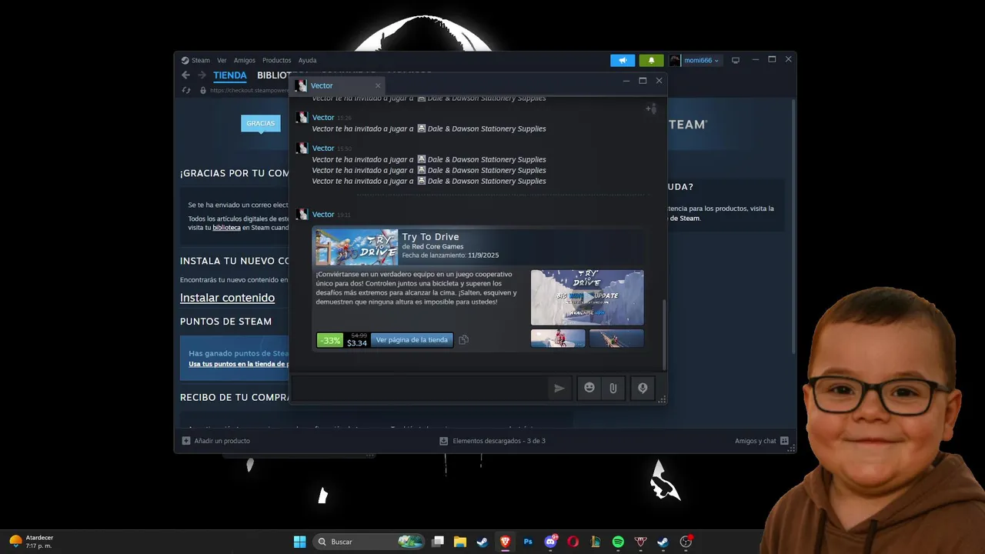Copy the Try To Drive store link icon
The image size is (985, 554).
pyautogui.click(x=463, y=339)
